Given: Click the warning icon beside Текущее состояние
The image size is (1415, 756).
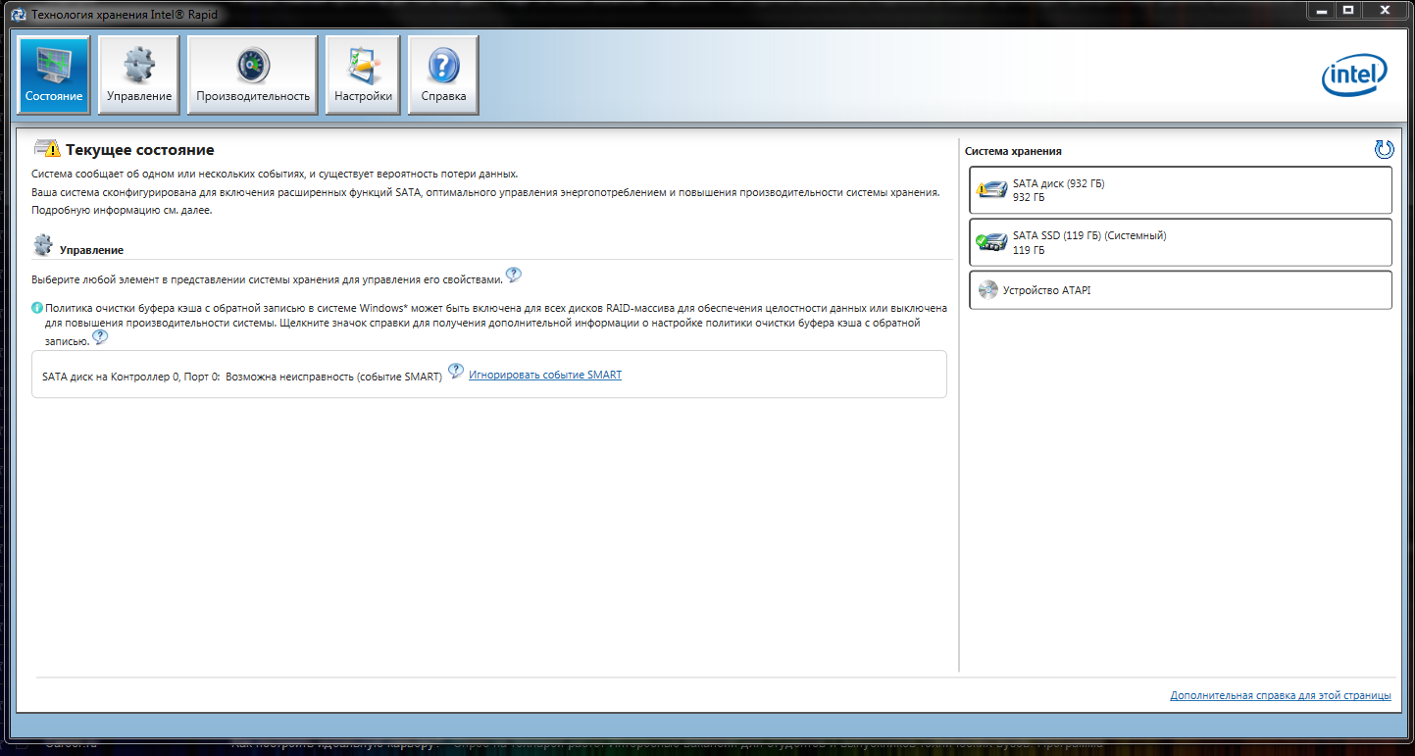Looking at the screenshot, I should pos(47,149).
